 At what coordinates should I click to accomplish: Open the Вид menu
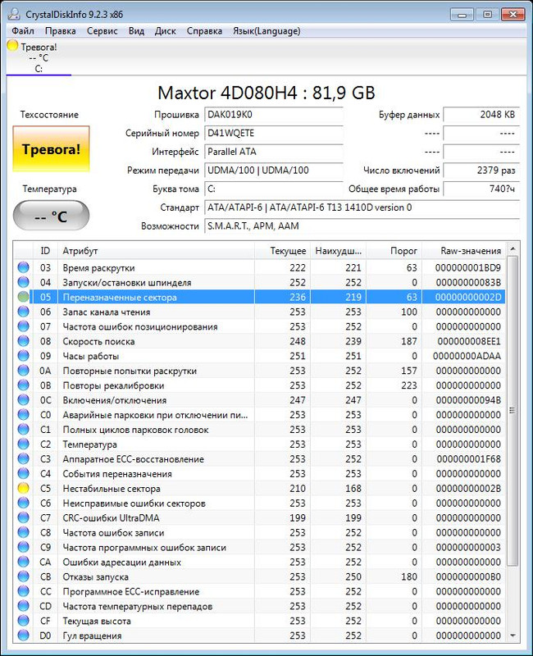tap(136, 31)
